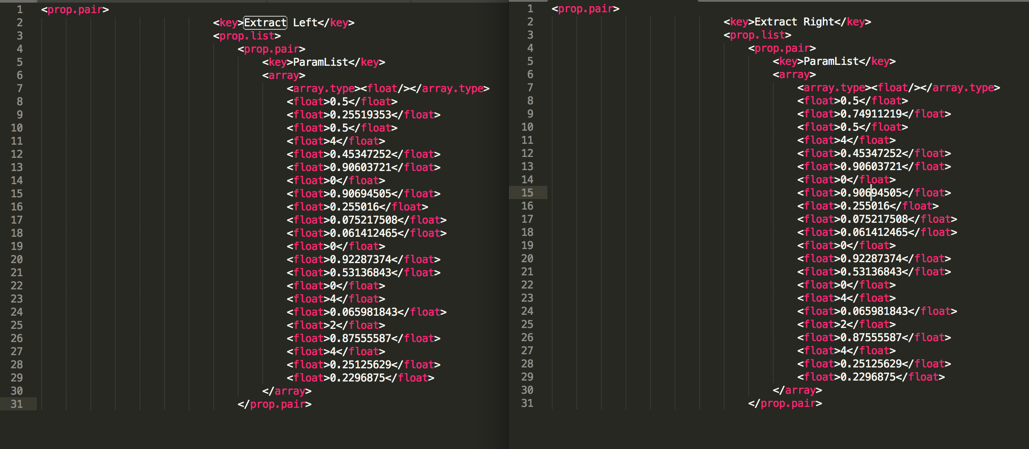Click value 0.25519353 in the left pane
The height and width of the screenshot is (449, 1029).
361,114
